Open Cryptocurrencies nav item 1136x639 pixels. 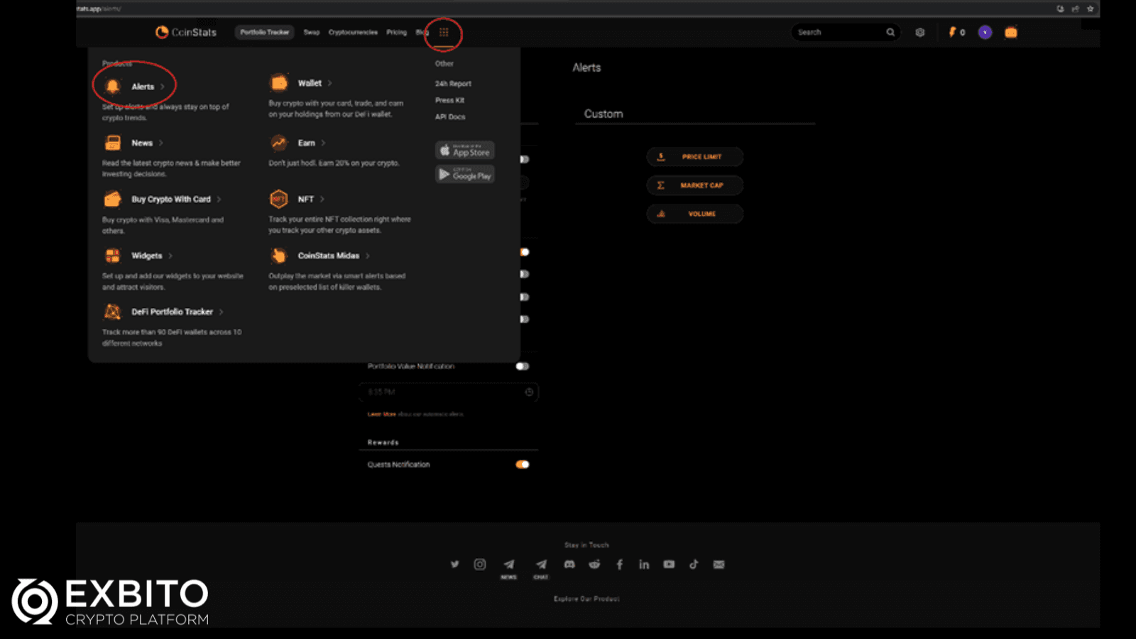[x=353, y=32]
